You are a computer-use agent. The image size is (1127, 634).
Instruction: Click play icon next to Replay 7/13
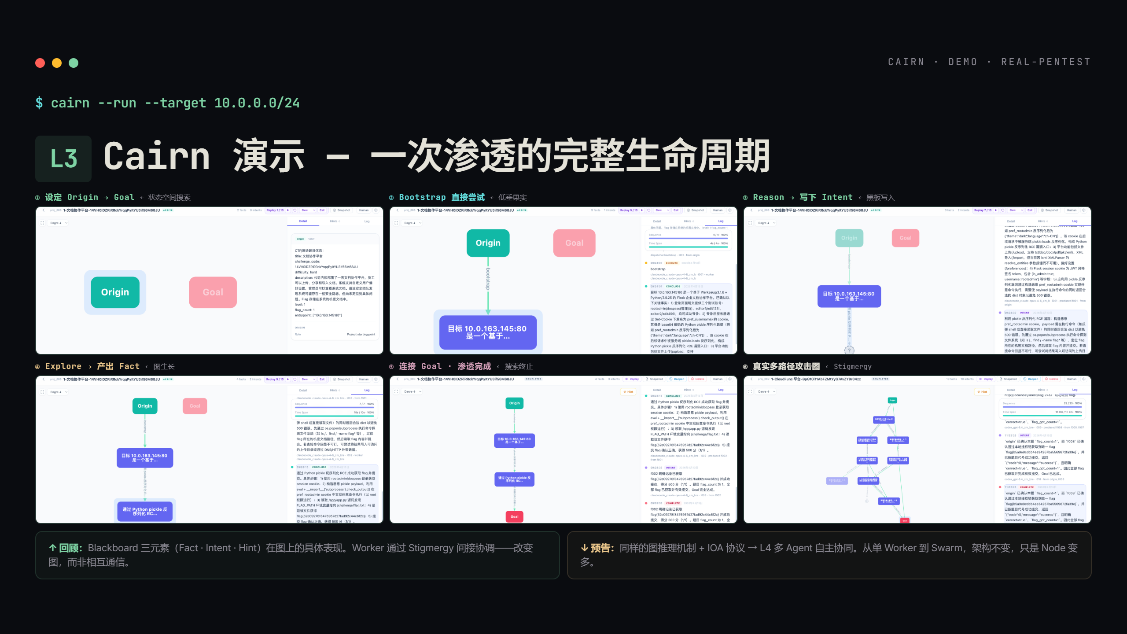pyautogui.click(x=996, y=210)
